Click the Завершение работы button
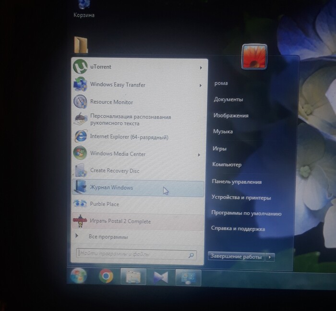The image size is (336, 311). click(236, 256)
